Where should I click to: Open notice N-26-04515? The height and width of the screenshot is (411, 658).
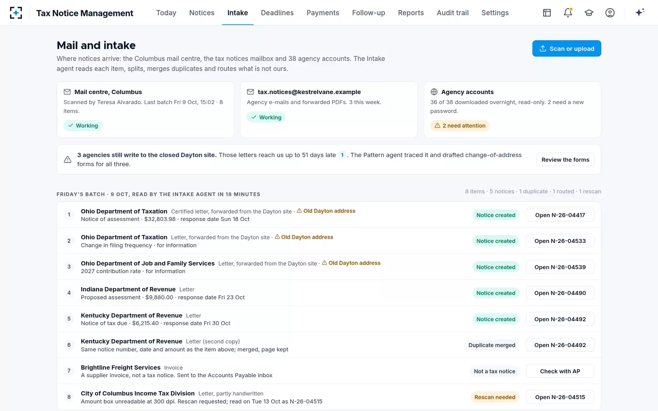coord(560,397)
